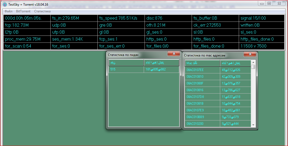Open the Статистика menu
The width and height of the screenshot is (288, 146).
click(x=42, y=11)
